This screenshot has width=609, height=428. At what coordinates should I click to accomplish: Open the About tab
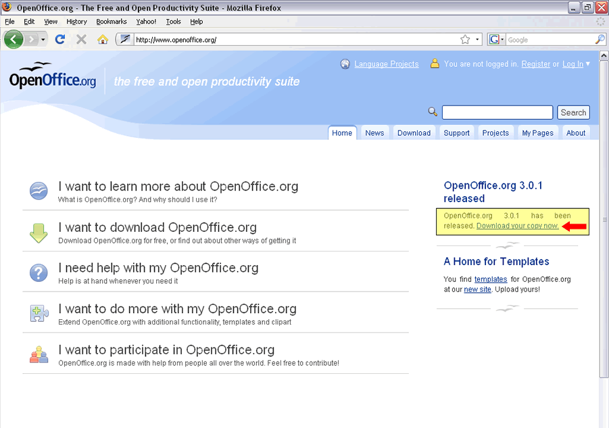576,133
